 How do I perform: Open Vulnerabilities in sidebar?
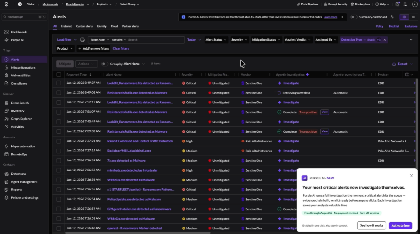coord(21,75)
